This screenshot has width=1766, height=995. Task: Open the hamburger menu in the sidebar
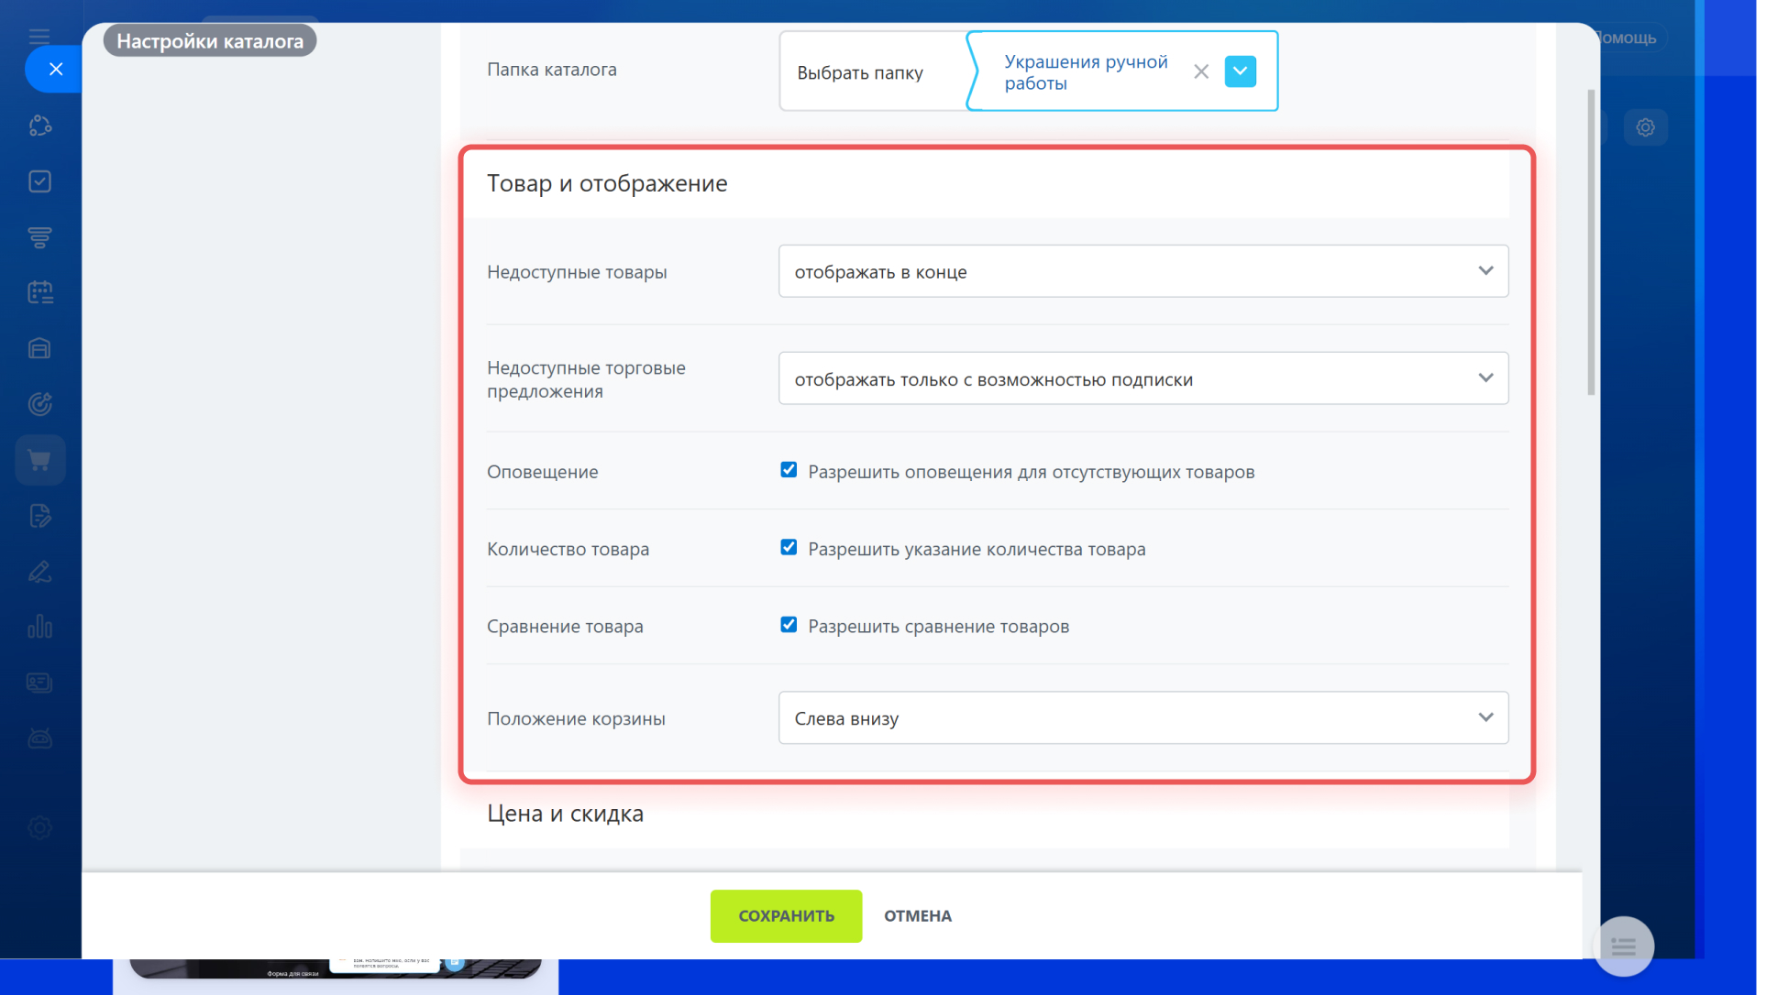[39, 37]
